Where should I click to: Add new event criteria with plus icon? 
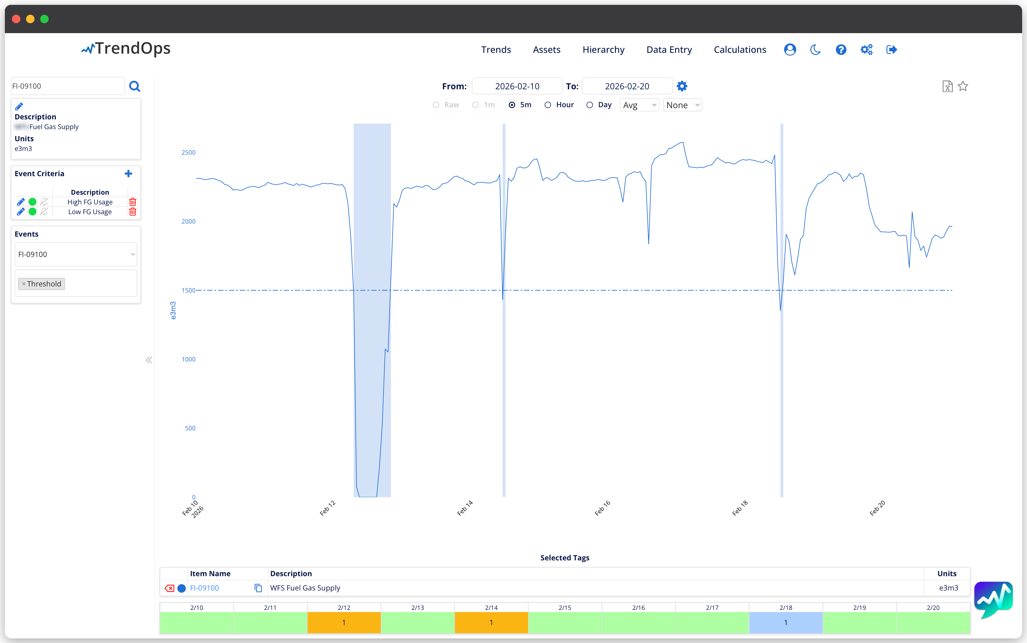tap(128, 173)
